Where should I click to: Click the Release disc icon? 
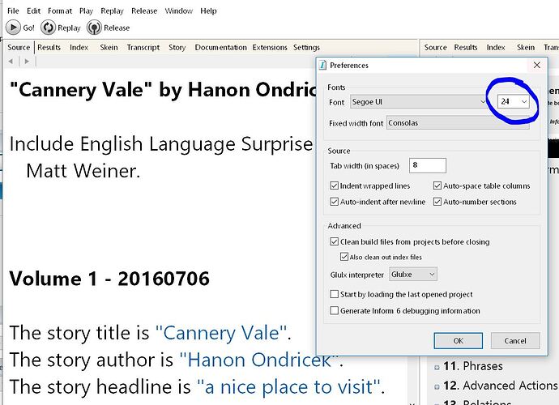pos(94,28)
